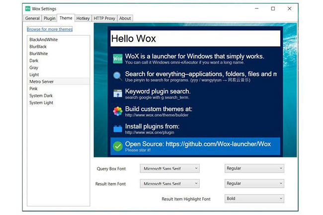323x215 pixels.
Task: Switch to the General tab
Action: pyautogui.click(x=32, y=18)
